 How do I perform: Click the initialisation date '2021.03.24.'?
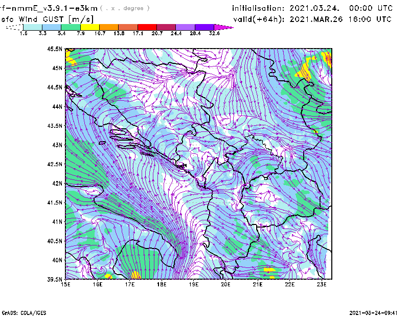click(x=314, y=8)
